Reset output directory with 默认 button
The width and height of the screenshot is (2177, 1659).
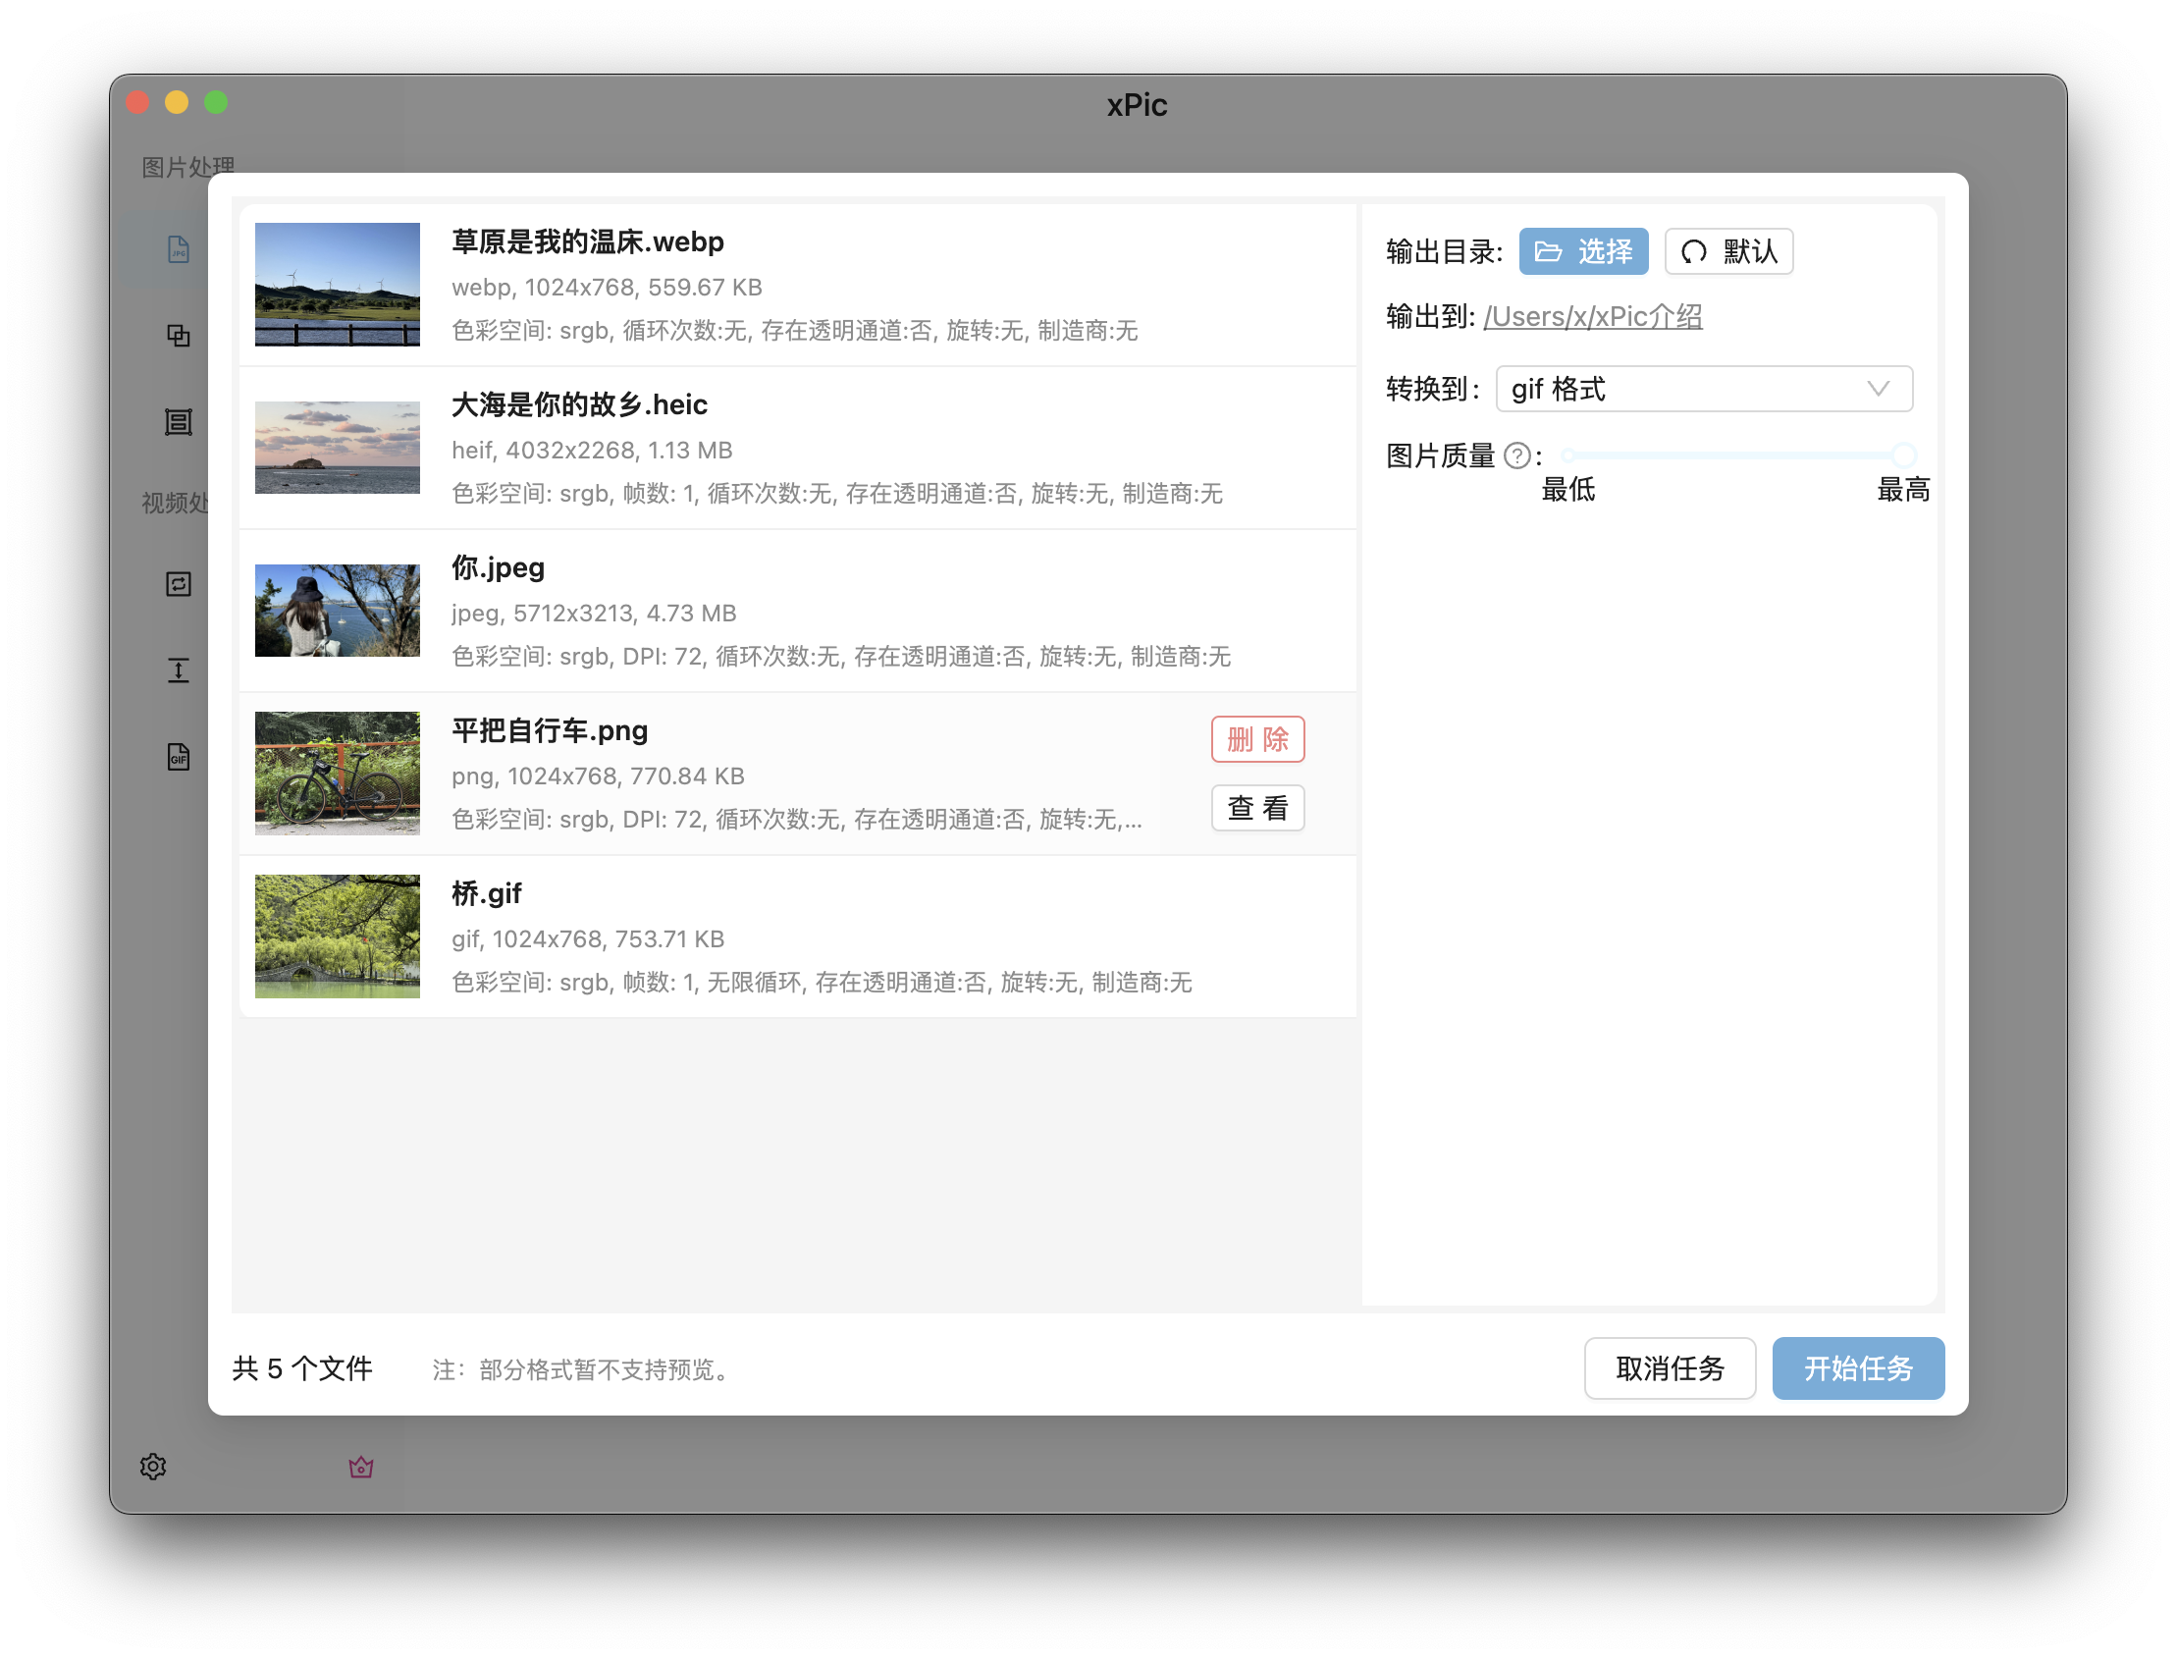[1727, 252]
